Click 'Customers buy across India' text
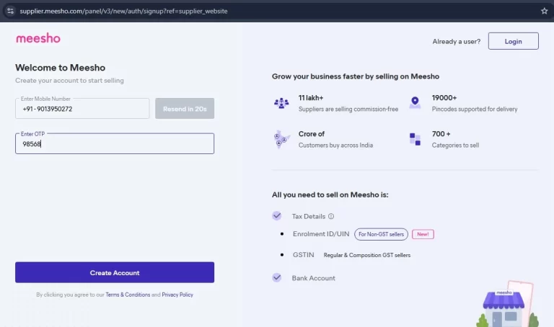This screenshot has width=554, height=327. (335, 145)
